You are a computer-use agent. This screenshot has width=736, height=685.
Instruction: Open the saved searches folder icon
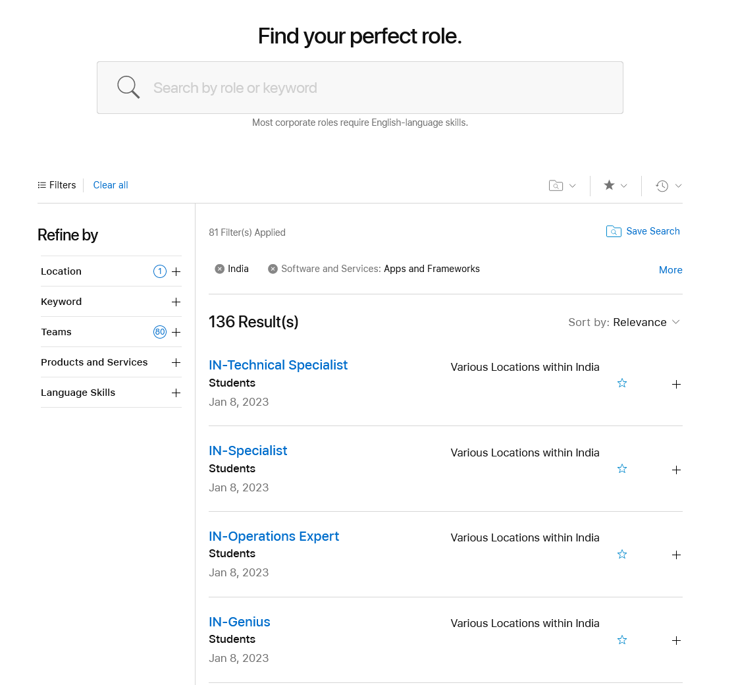pyautogui.click(x=556, y=186)
